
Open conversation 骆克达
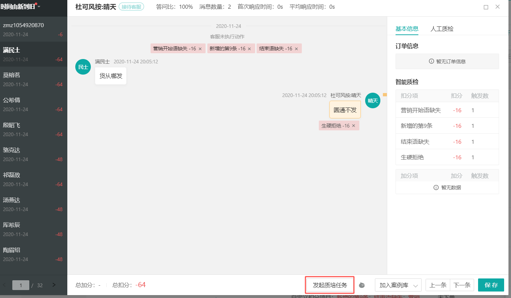[x=34, y=154]
